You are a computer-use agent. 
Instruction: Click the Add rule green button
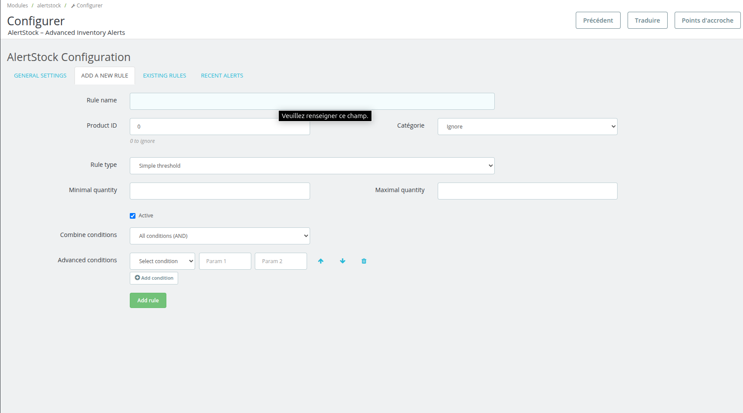point(148,300)
